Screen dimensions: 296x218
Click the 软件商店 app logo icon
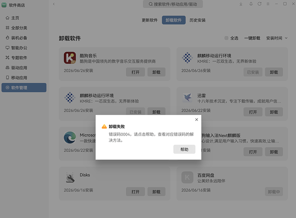click(x=4, y=5)
